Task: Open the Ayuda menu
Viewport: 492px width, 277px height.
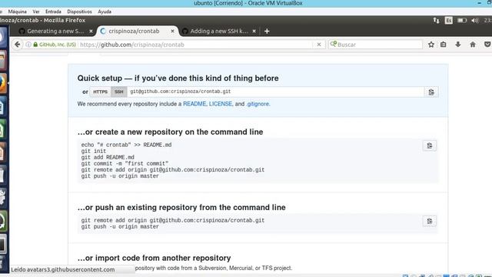Action: (105, 12)
